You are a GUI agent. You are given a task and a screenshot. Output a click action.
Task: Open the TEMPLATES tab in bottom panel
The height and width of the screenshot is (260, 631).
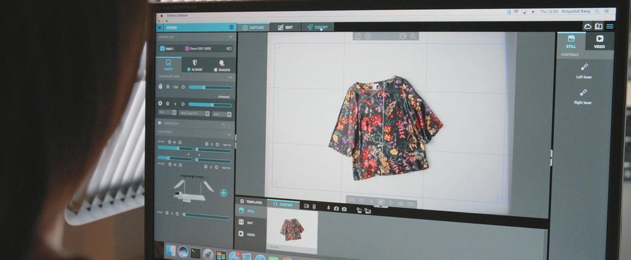tap(250, 202)
